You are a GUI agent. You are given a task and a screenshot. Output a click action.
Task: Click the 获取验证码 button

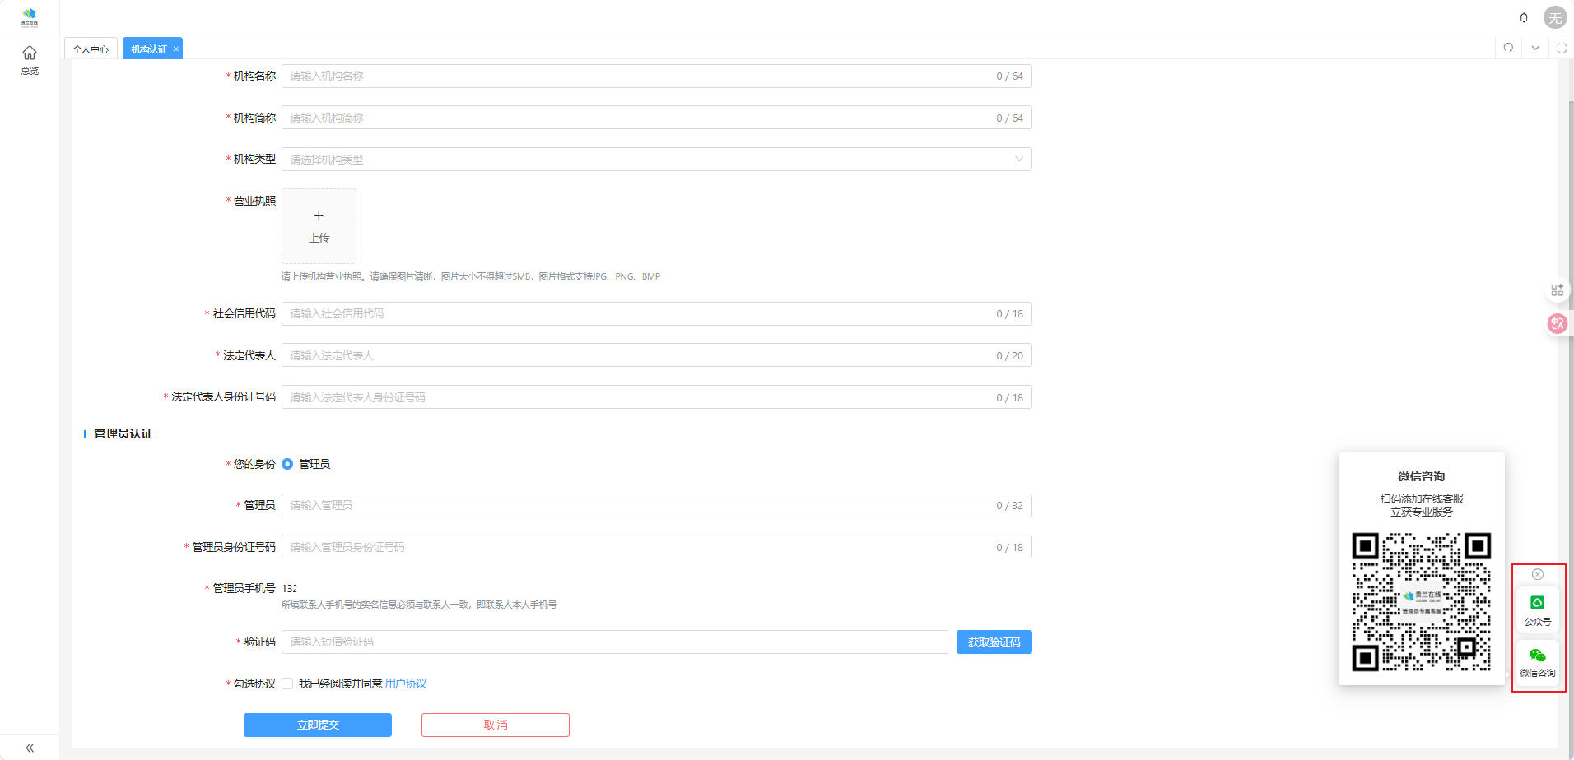click(994, 642)
